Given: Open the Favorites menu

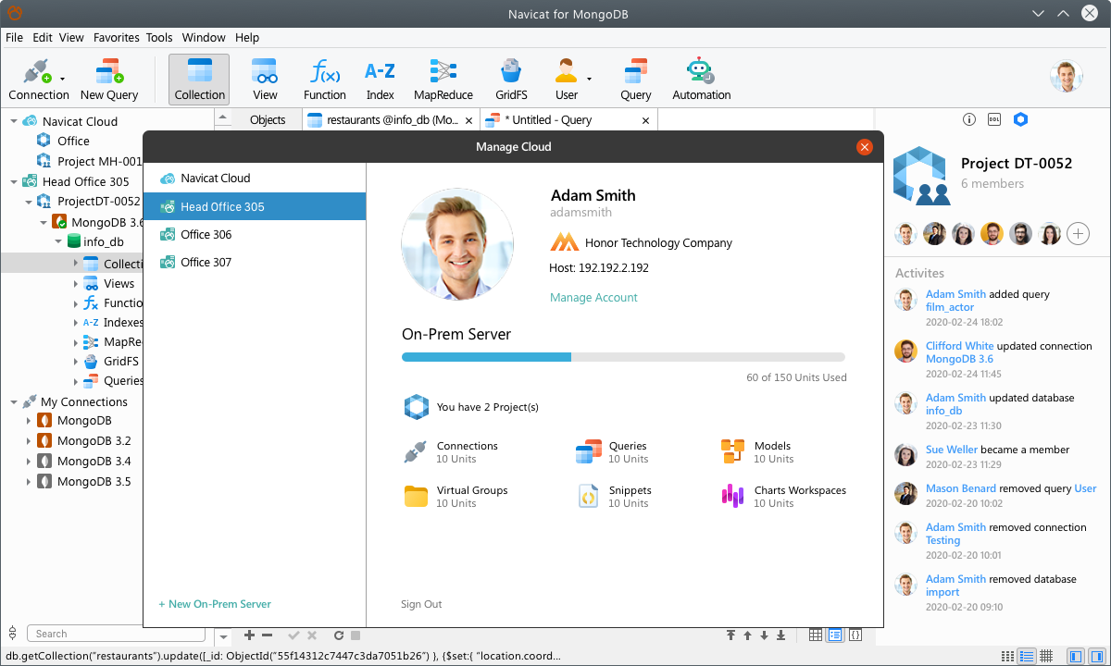Looking at the screenshot, I should (116, 38).
